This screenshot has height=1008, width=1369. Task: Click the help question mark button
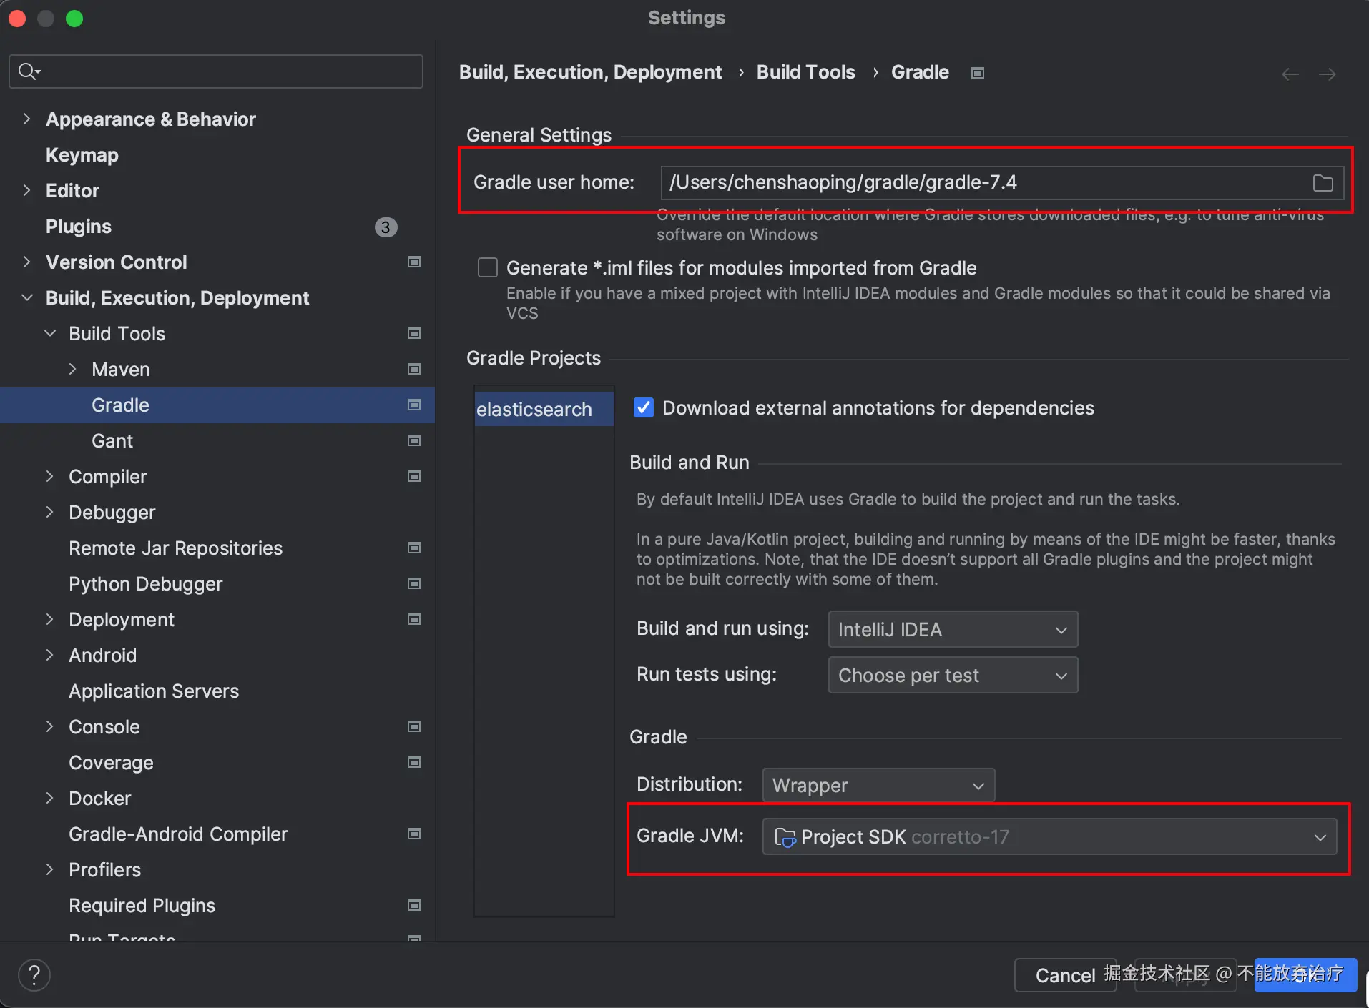(34, 975)
